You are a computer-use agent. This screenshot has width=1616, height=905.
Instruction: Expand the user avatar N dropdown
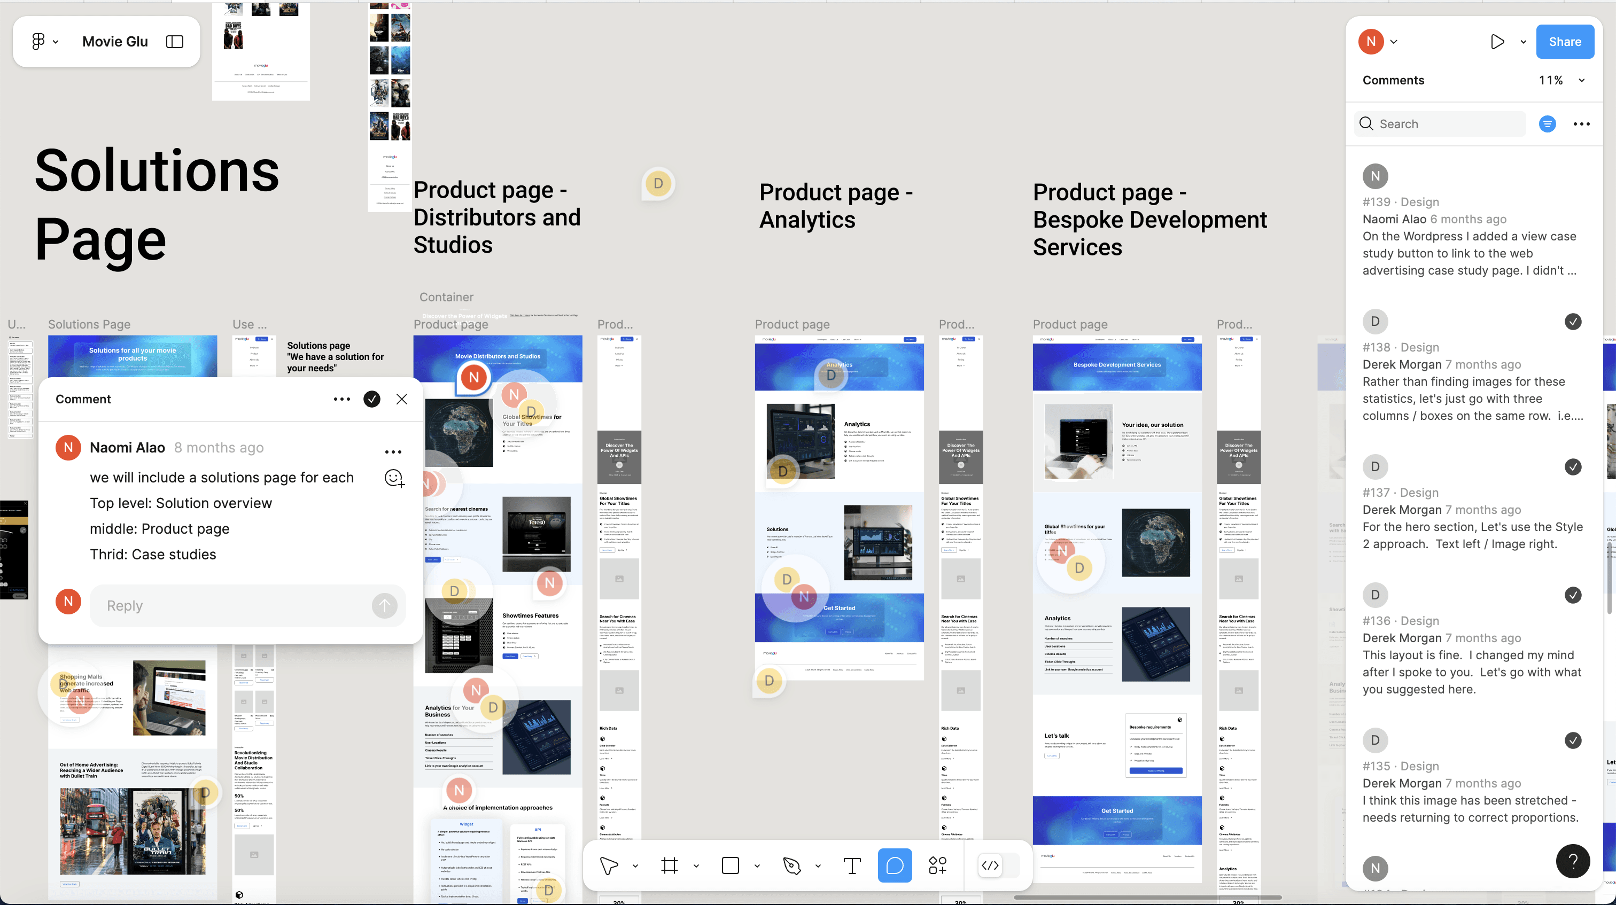click(x=1394, y=42)
